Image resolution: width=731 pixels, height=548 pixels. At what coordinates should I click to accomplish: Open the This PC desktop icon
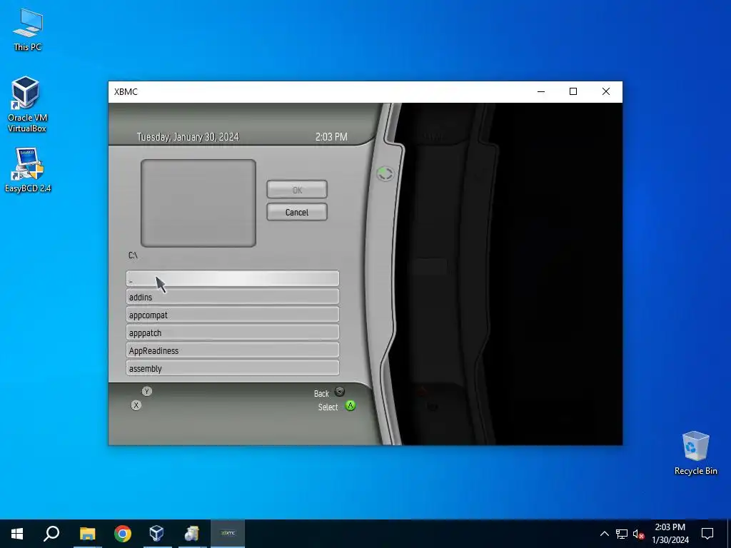tap(28, 30)
